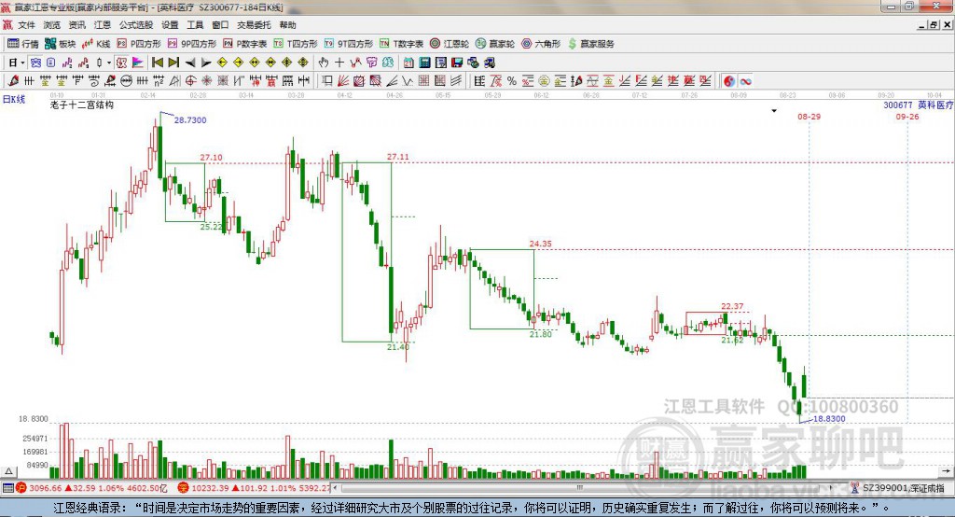Select the crosshair plus cursor tool
Image resolution: width=955 pixels, height=517 pixels.
click(339, 63)
